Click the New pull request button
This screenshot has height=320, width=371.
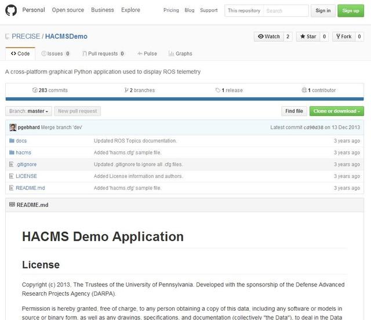[77, 111]
